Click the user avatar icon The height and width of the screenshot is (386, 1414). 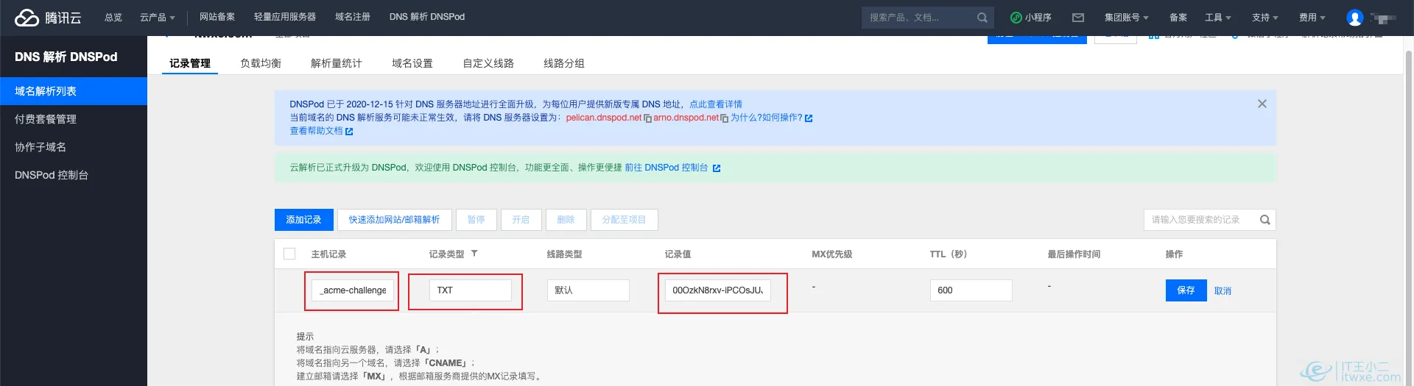coord(1354,18)
